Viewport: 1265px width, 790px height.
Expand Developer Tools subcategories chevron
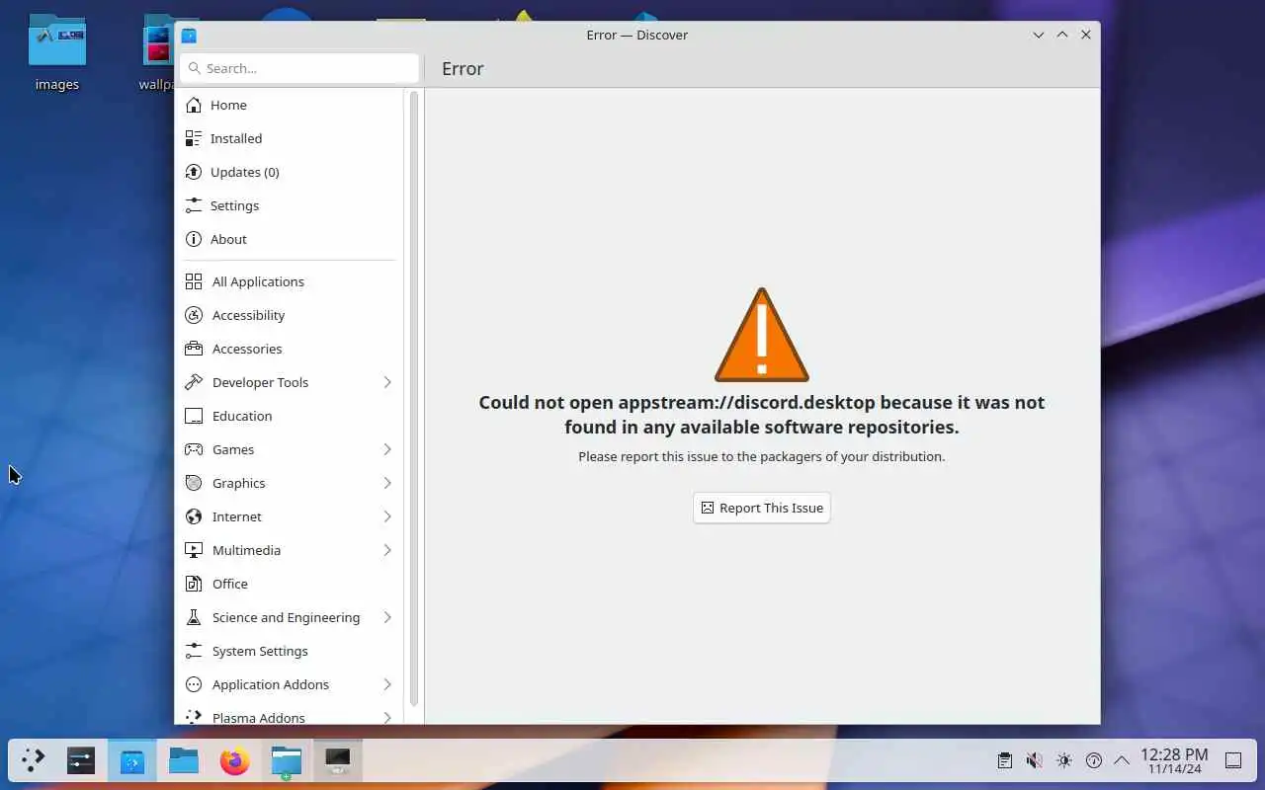pyautogui.click(x=387, y=382)
